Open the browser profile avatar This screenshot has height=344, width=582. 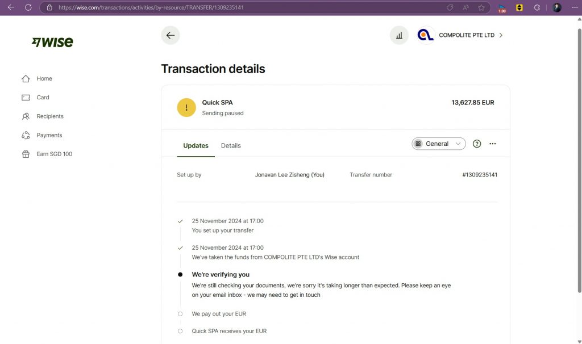pyautogui.click(x=557, y=7)
